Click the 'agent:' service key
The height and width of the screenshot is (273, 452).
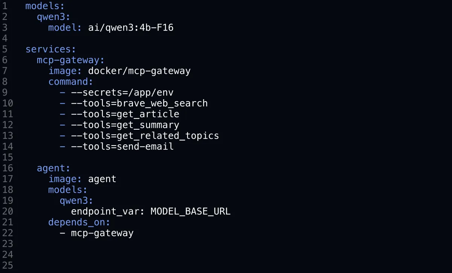(x=53, y=168)
